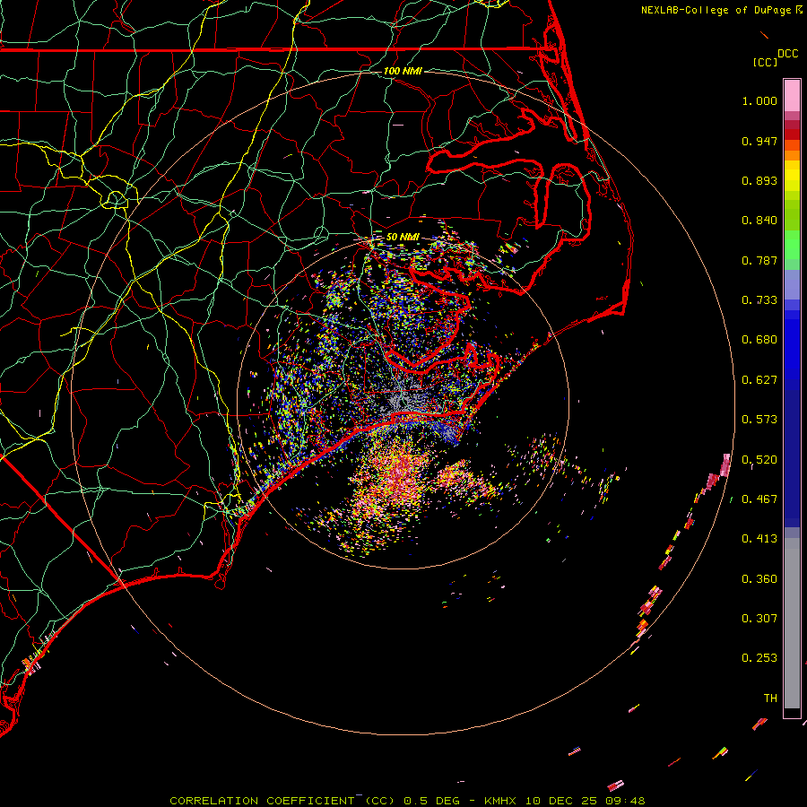Click the DCC label above color bar

click(x=787, y=54)
